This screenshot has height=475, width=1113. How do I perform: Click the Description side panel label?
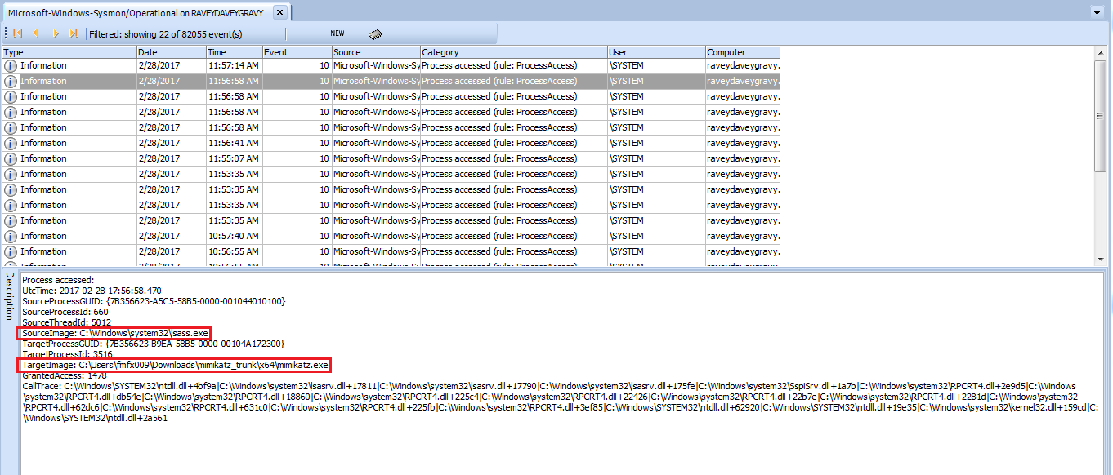(x=10, y=296)
